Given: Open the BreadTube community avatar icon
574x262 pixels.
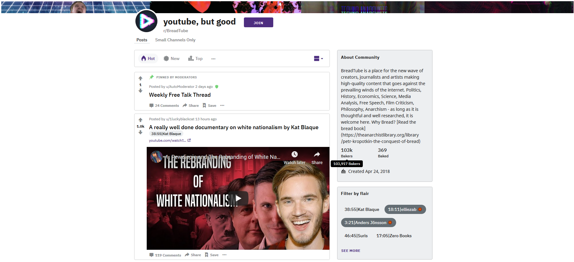Looking at the screenshot, I should coord(146,21).
